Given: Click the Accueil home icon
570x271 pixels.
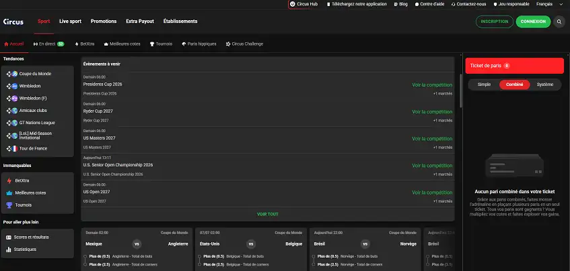Looking at the screenshot, I should 6,44.
